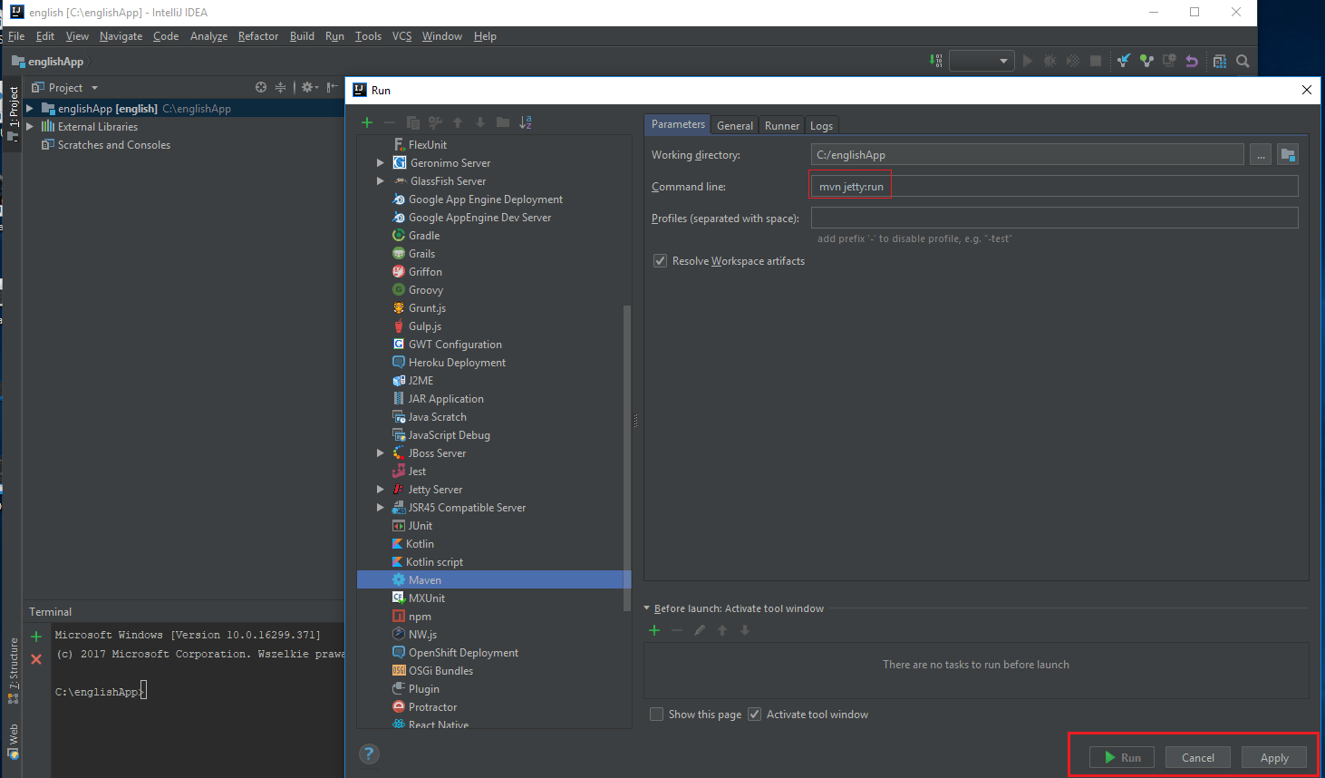Image resolution: width=1325 pixels, height=778 pixels.
Task: Add a new run configuration with the plus icon
Action: click(x=367, y=122)
